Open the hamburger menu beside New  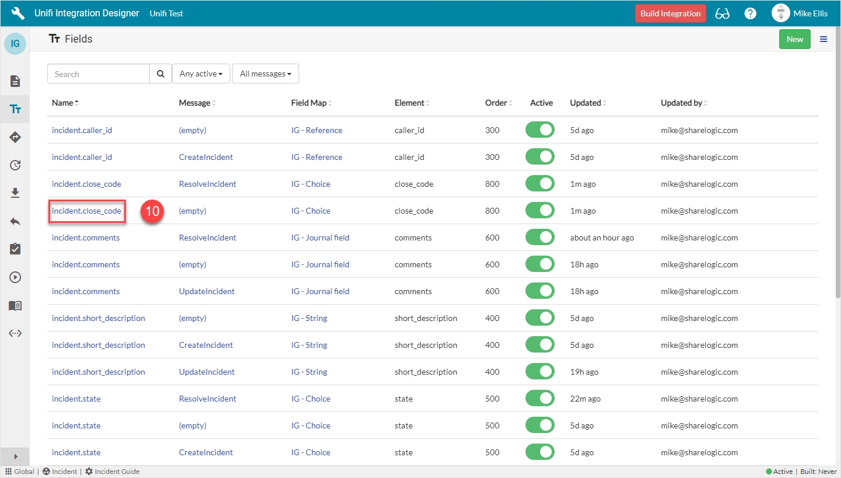[824, 39]
